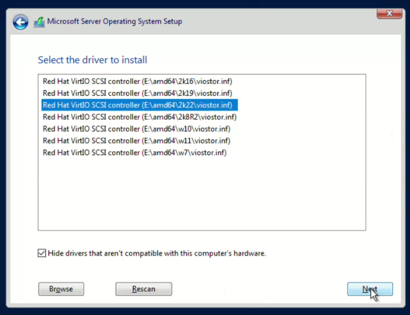The image size is (410, 315).
Task: Click the blank space between Rescan and Next
Action: click(257, 289)
